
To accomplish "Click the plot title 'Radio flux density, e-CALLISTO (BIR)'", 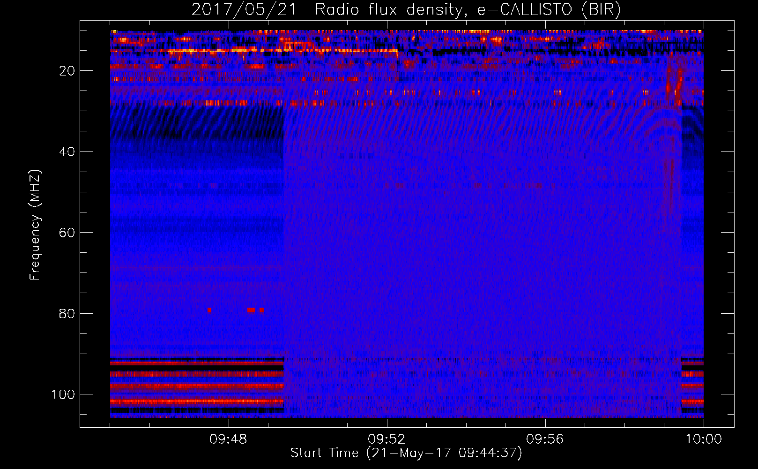I will tap(468, 10).
